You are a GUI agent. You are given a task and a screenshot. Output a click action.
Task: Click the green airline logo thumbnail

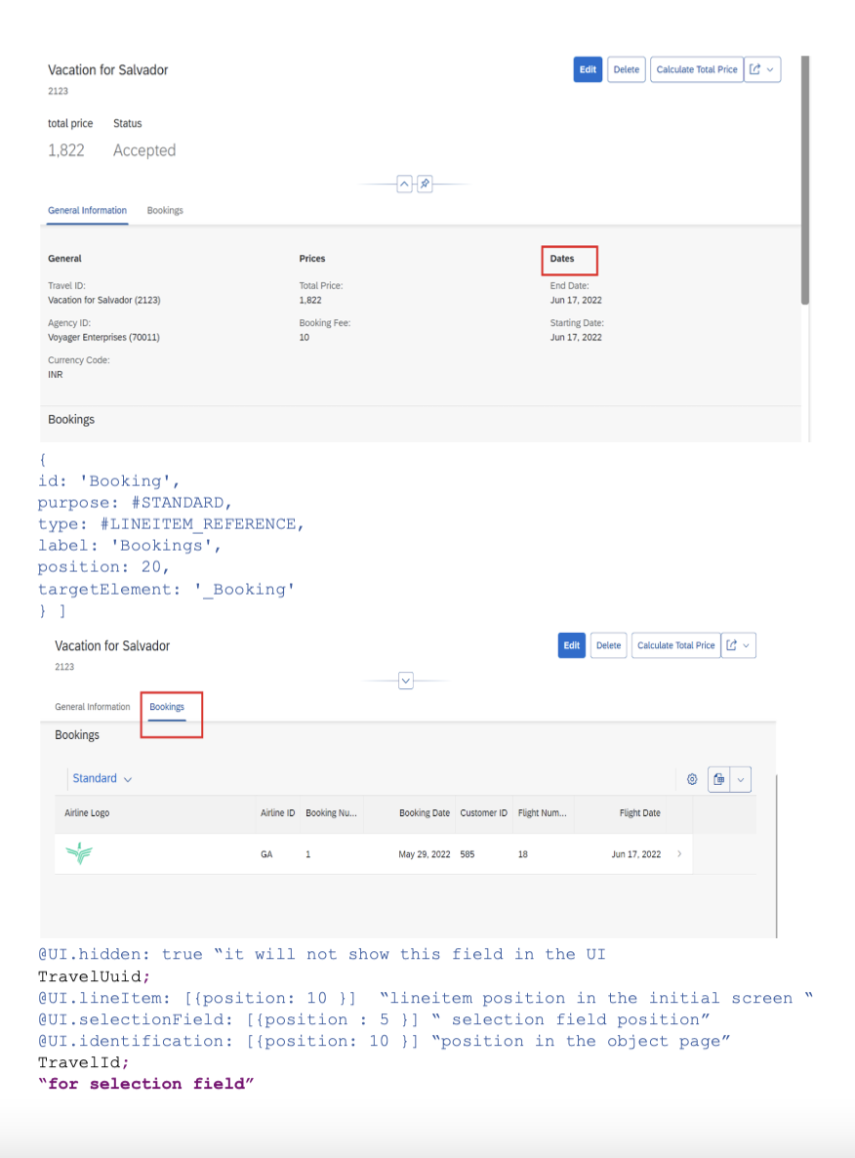coord(79,853)
